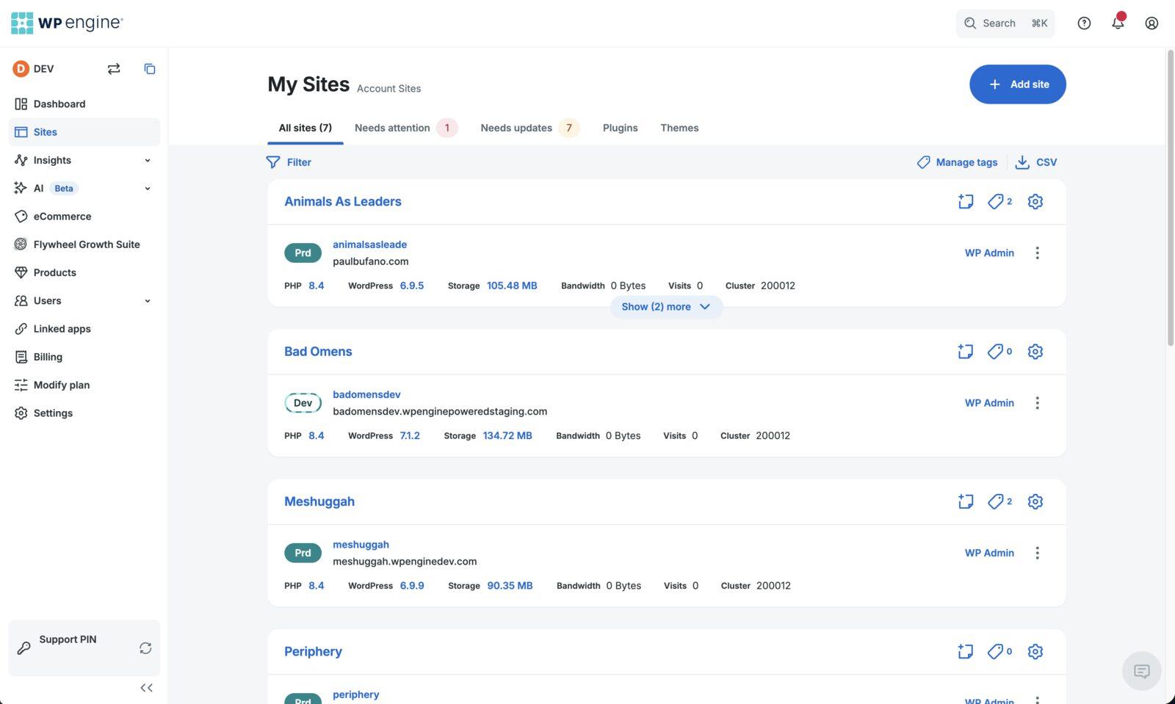The width and height of the screenshot is (1175, 704).
Task: Open settings gear for Bad Omens
Action: [1035, 352]
